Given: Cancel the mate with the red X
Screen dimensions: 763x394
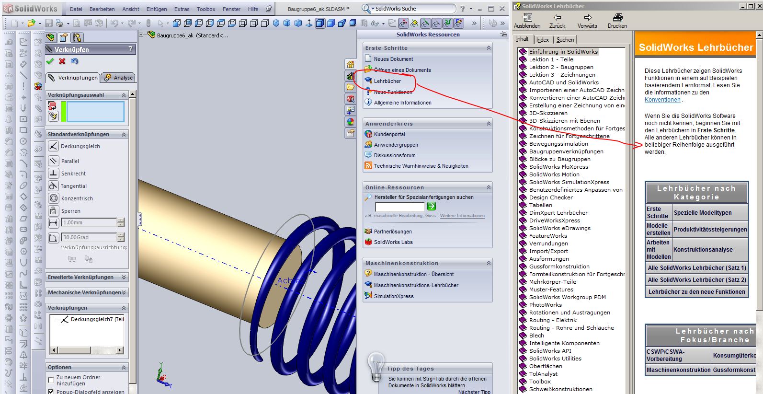Looking at the screenshot, I should click(62, 61).
